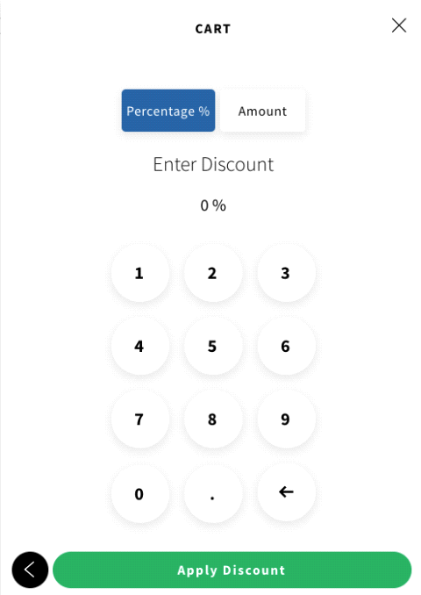Tap digit 6 on keypad
Image resolution: width=421 pixels, height=595 pixels.
pyautogui.click(x=286, y=346)
